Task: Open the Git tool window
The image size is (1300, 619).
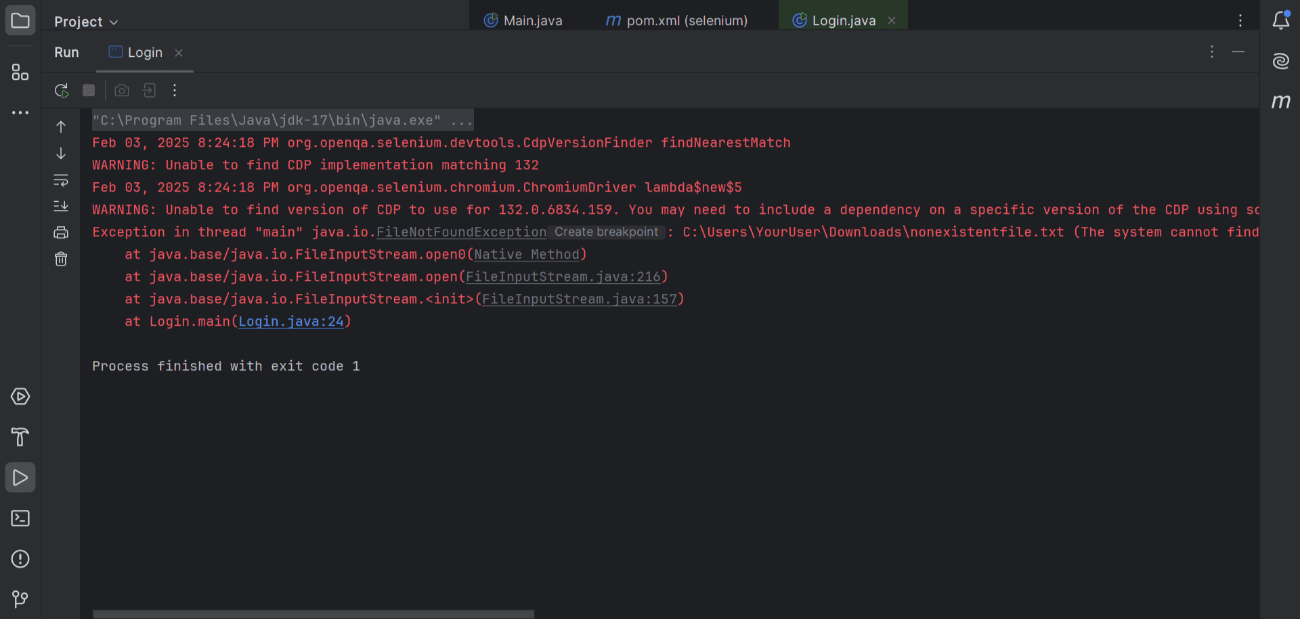Action: (20, 599)
